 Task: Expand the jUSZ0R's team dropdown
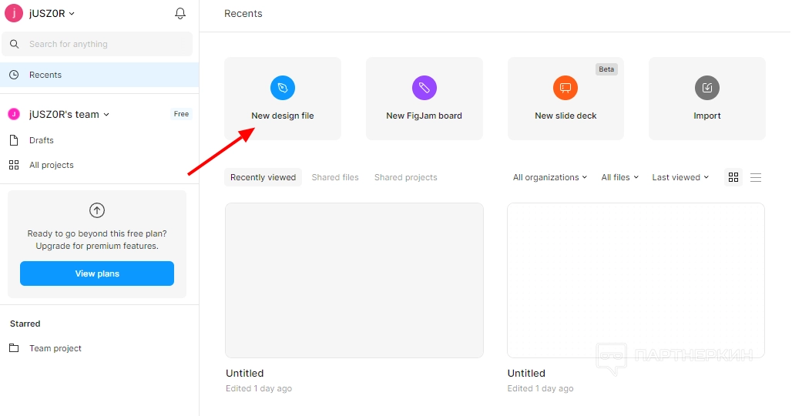[69, 115]
